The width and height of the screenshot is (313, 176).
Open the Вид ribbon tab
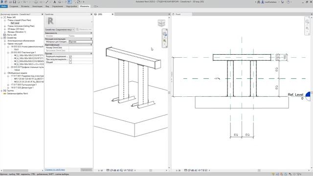[47, 6]
